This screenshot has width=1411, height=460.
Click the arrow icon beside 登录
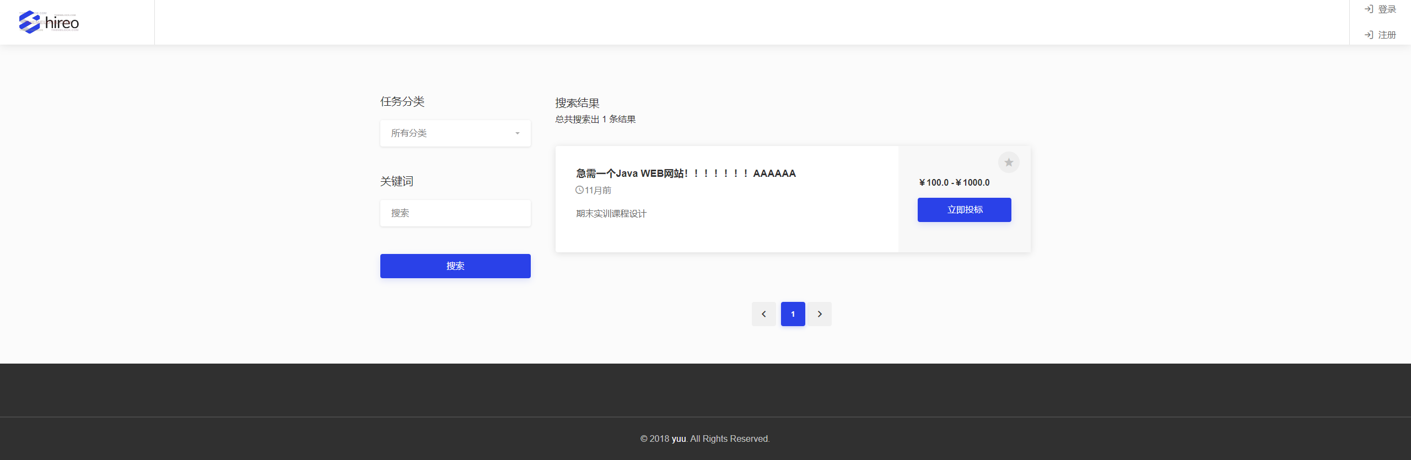pos(1369,9)
